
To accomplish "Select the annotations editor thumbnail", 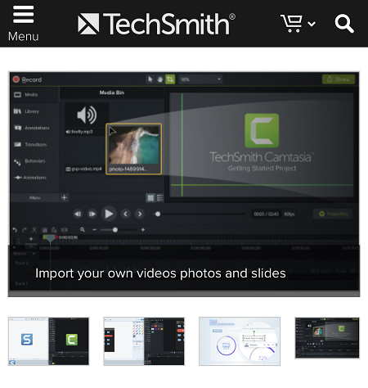I will [x=144, y=341].
